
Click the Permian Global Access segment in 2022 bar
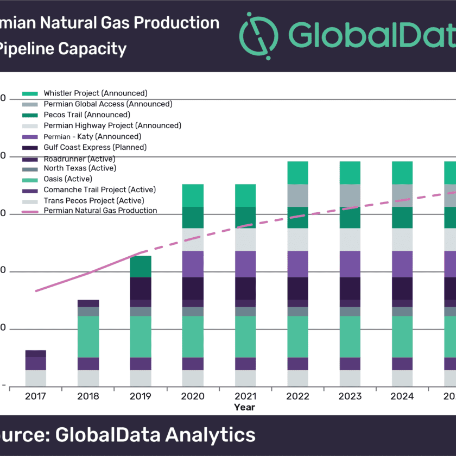297,195
